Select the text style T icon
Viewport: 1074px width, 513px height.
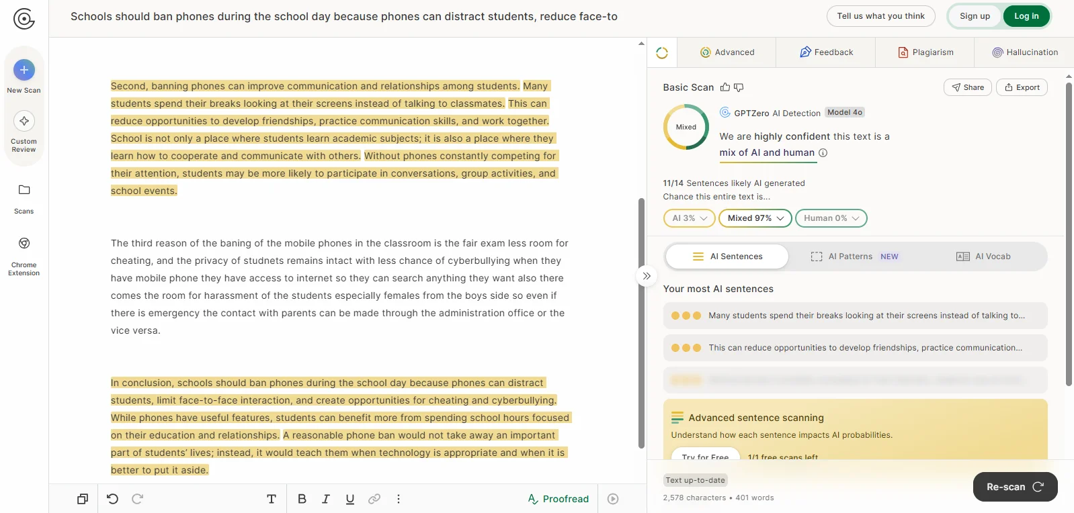click(272, 499)
